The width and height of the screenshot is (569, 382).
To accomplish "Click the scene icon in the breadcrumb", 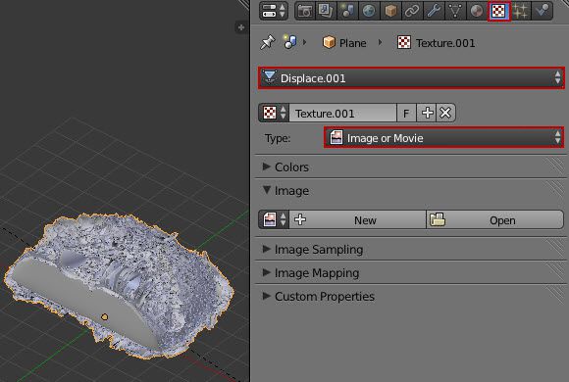I will (290, 42).
